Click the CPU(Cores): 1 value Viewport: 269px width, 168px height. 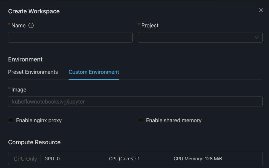124,159
